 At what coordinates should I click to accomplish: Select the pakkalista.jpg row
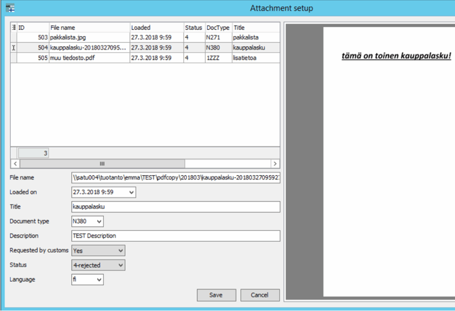tap(88, 37)
